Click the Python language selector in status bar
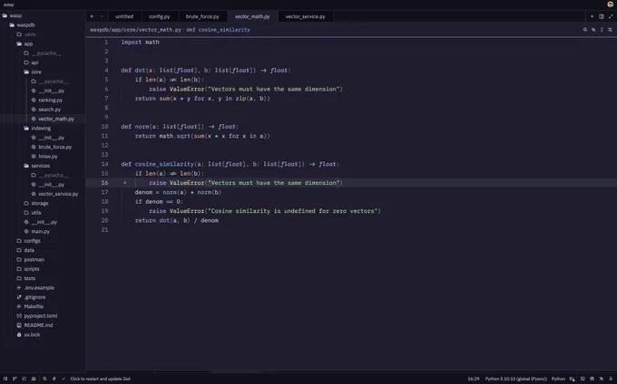Image resolution: width=617 pixels, height=384 pixels. pyautogui.click(x=558, y=379)
